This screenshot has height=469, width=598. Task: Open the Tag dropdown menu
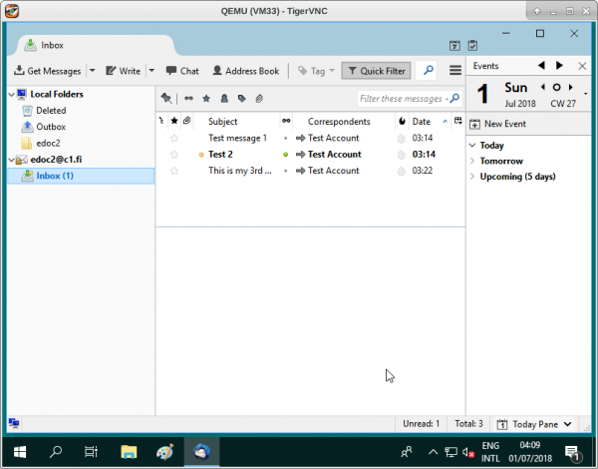click(316, 71)
